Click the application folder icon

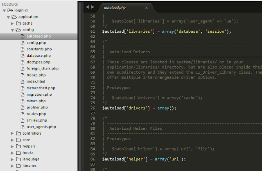point(14,17)
